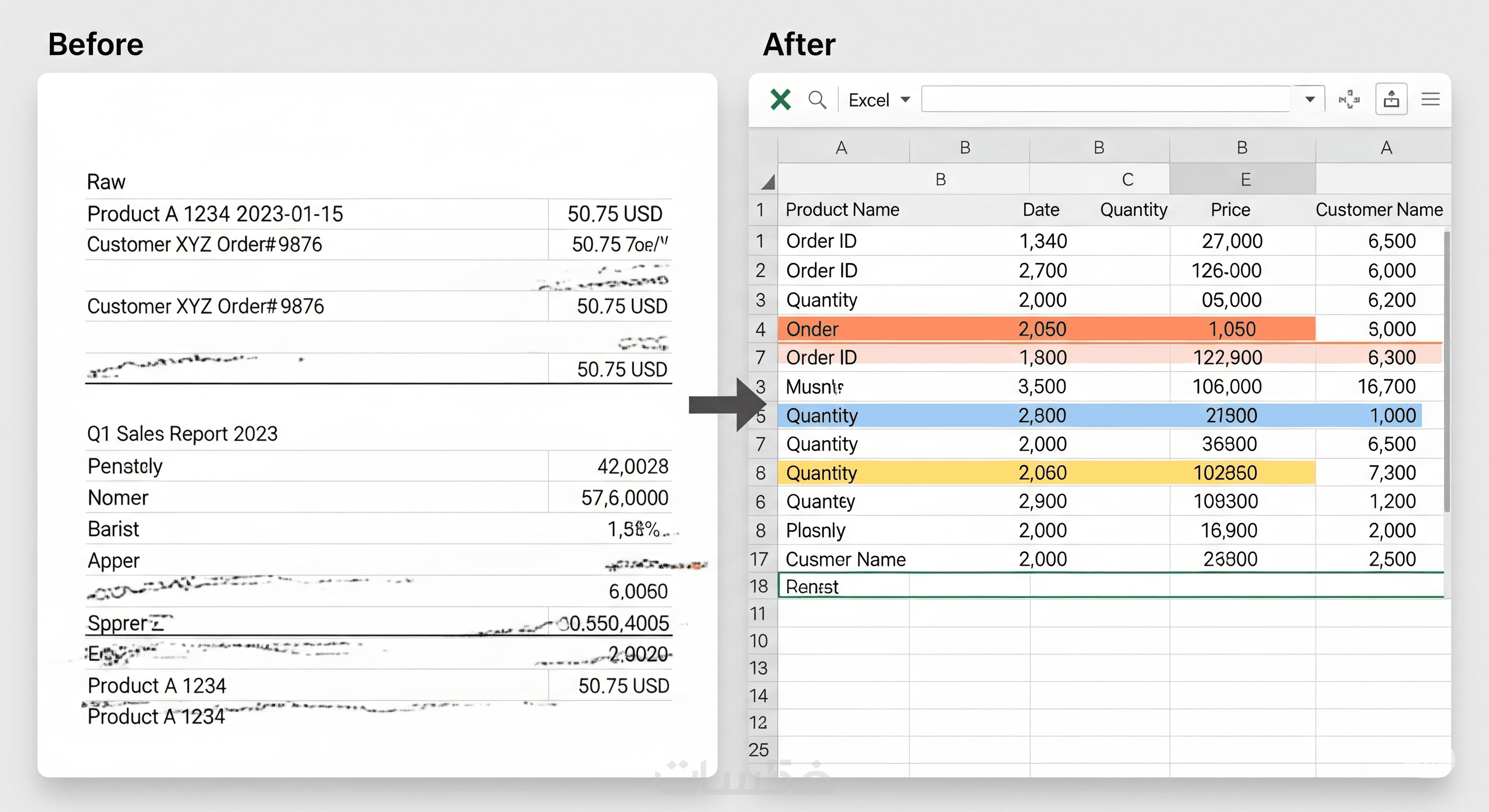
Task: Expand the Excel dropdown arrow
Action: (905, 99)
